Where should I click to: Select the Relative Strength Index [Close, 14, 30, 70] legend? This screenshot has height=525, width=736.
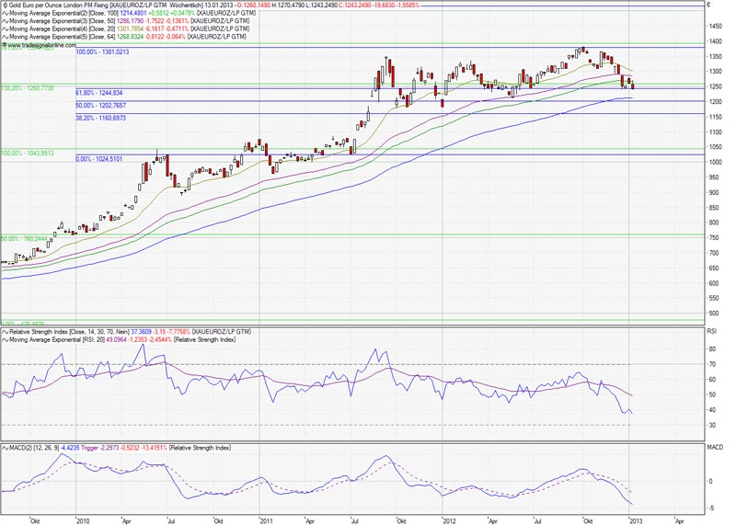68,332
